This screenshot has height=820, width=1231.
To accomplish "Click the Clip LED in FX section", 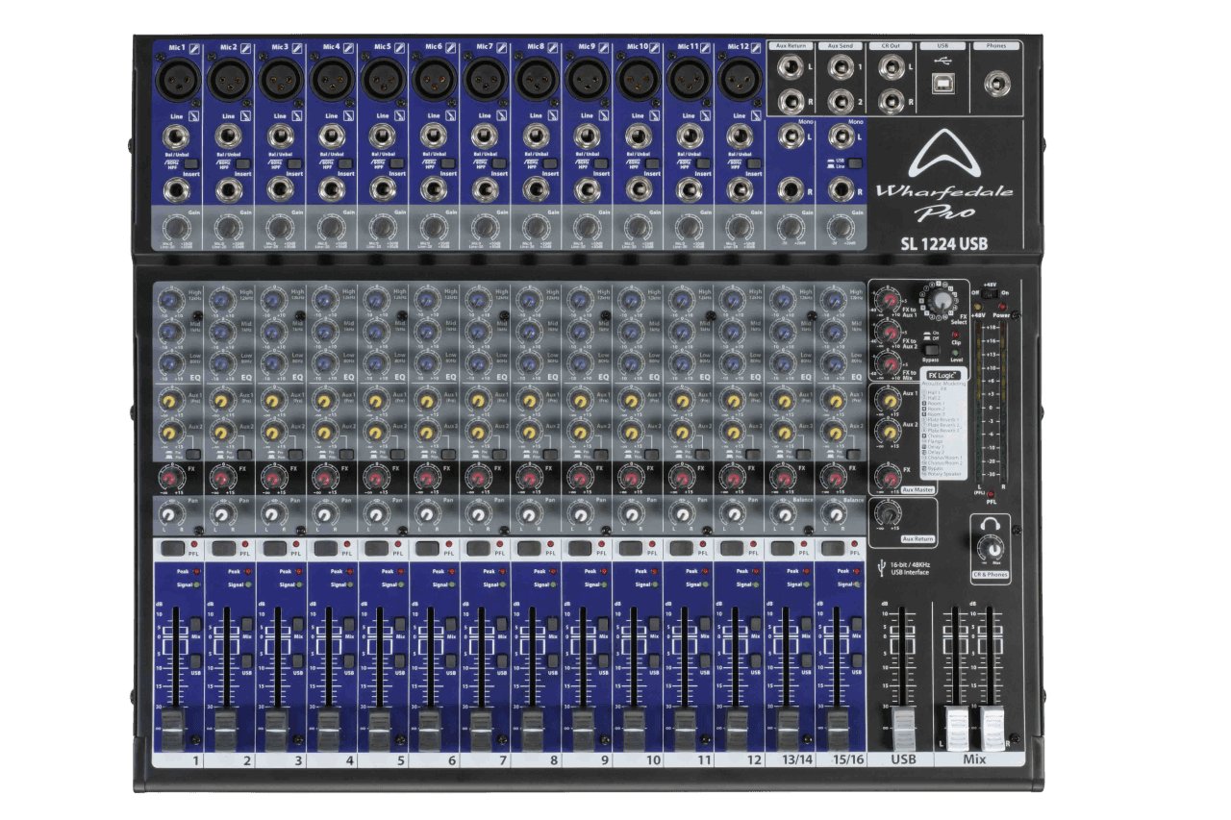I will [954, 336].
